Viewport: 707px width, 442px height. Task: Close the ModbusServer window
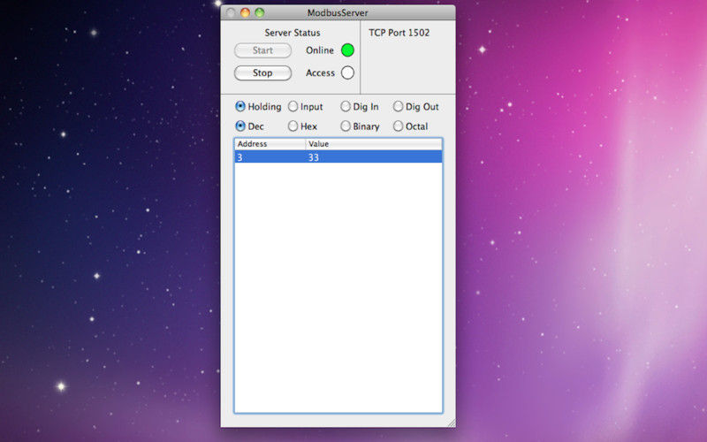[x=231, y=12]
